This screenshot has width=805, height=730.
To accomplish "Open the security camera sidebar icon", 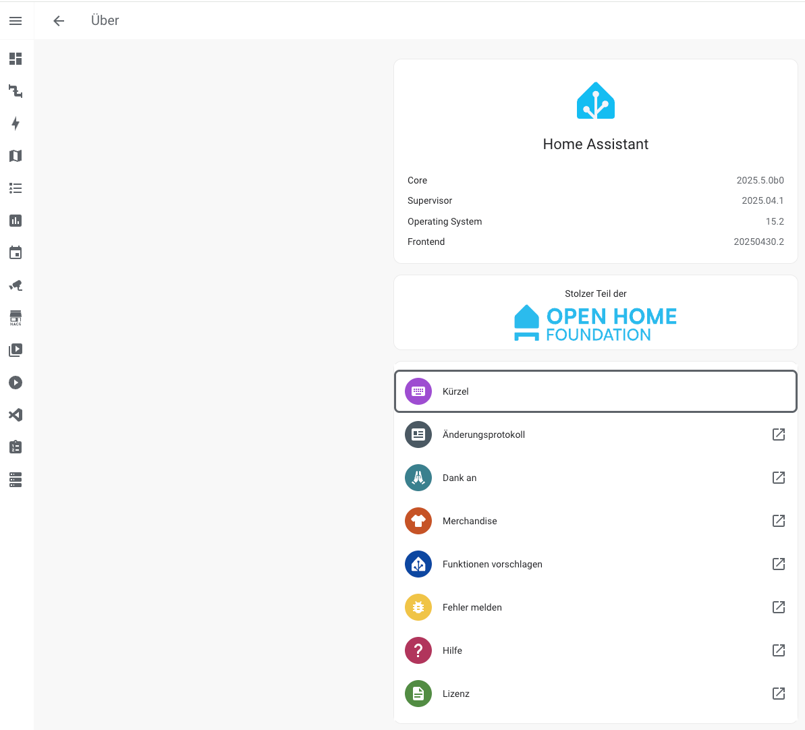I will 16,285.
